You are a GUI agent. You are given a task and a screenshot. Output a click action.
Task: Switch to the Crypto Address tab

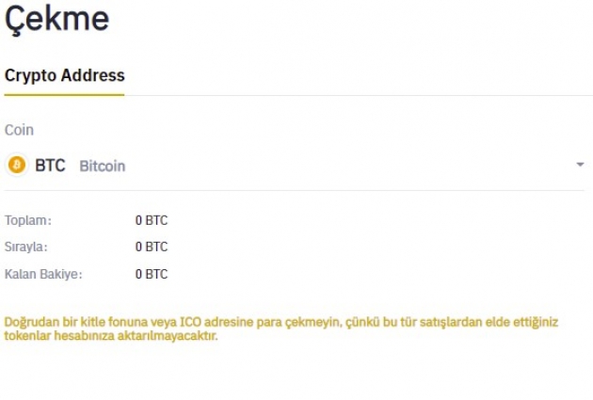[65, 75]
